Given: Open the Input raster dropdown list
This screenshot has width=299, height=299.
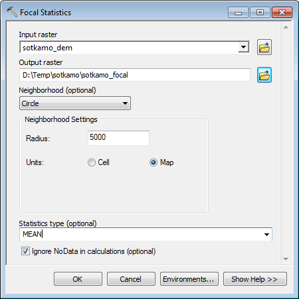Looking at the screenshot, I should 244,47.
